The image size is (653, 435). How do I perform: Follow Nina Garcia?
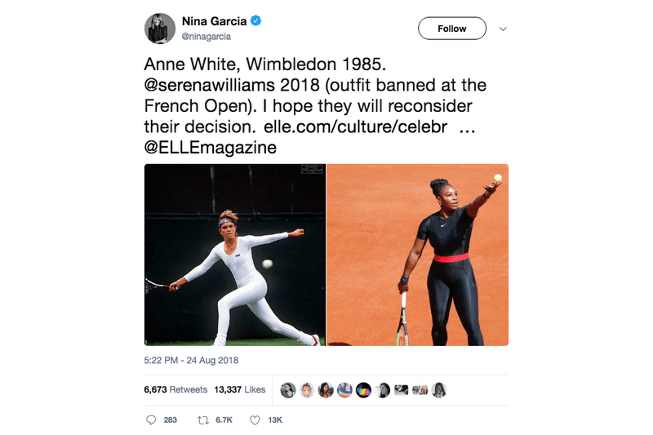pos(452,29)
